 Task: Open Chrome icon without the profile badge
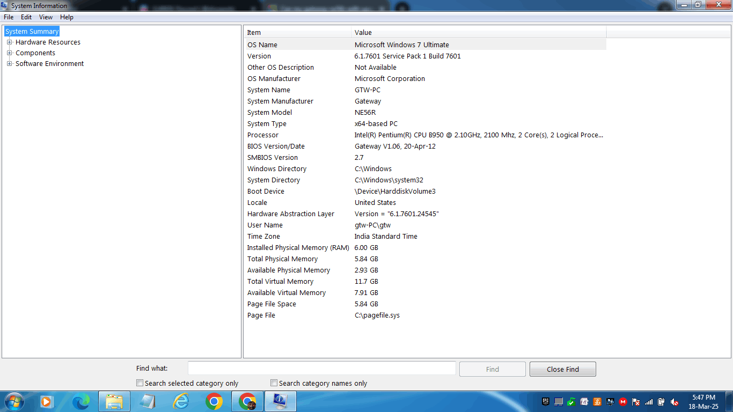pos(214,401)
